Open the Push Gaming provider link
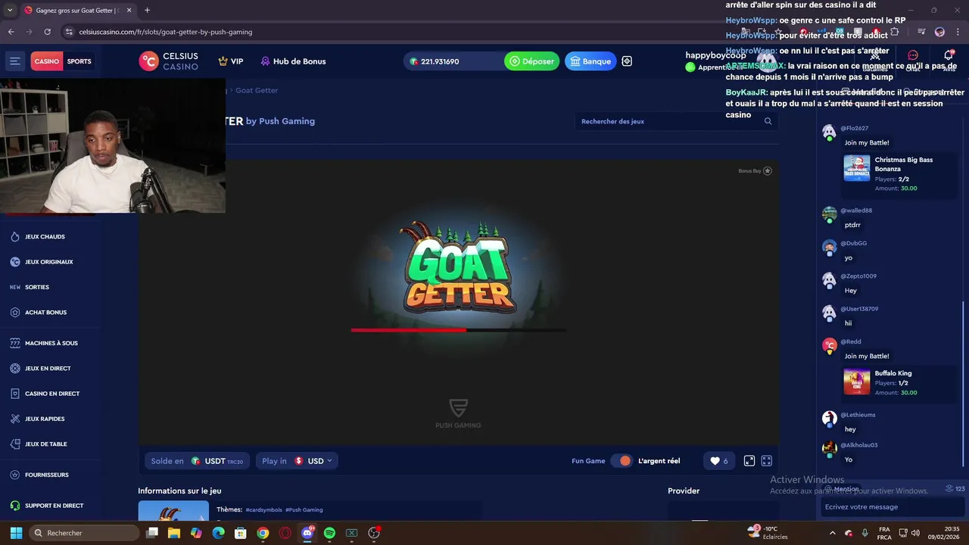The width and height of the screenshot is (969, 545). [x=287, y=121]
